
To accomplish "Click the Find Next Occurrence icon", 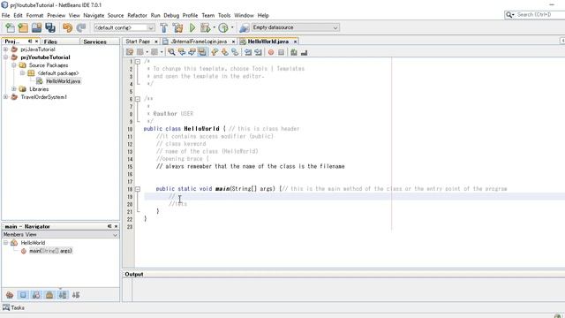I will coord(192,52).
